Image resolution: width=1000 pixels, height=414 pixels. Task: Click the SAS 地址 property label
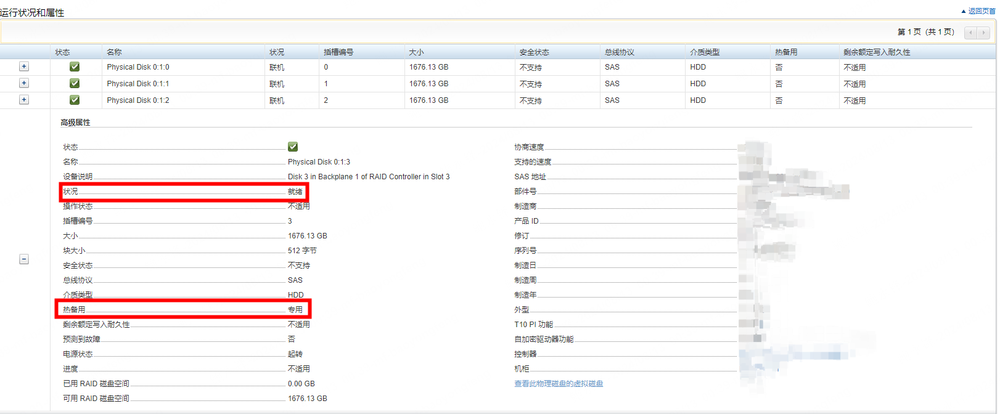coord(530,177)
